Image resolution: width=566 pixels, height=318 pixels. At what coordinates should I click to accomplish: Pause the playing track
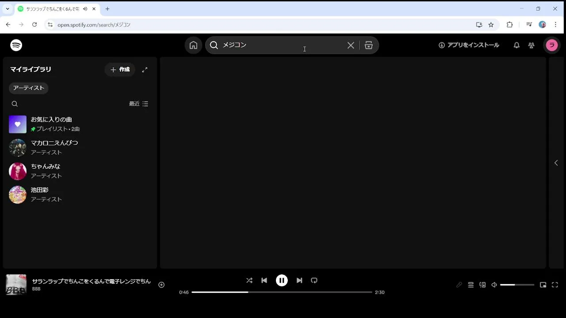(282, 280)
